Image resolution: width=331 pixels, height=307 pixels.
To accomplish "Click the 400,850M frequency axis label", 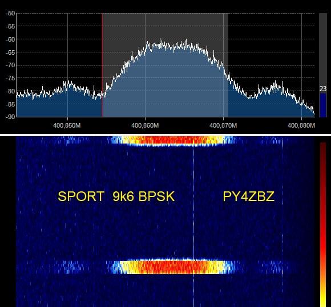I will pos(67,125).
